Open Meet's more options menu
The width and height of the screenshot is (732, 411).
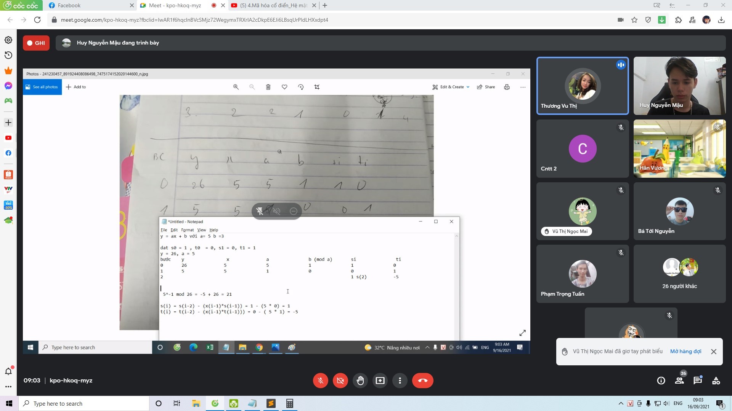(x=400, y=381)
